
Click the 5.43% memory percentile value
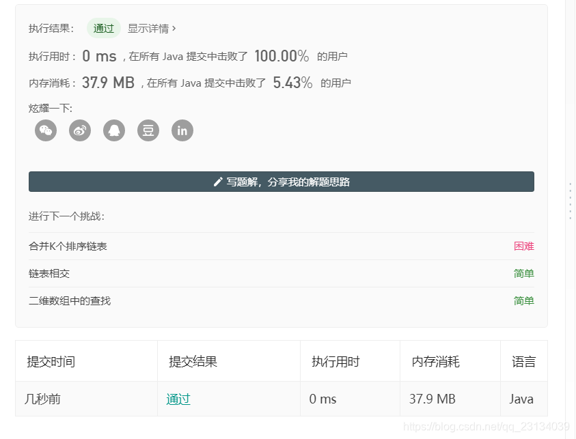click(292, 83)
